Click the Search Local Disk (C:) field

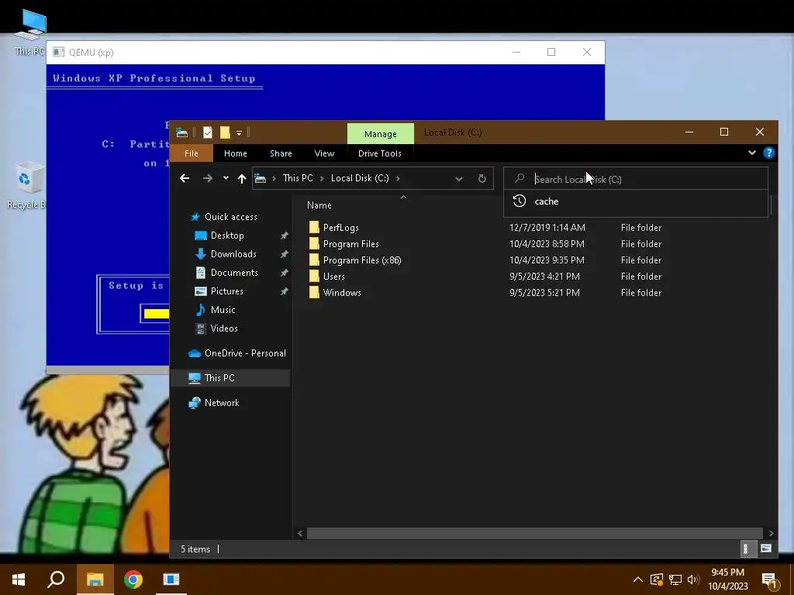[636, 179]
